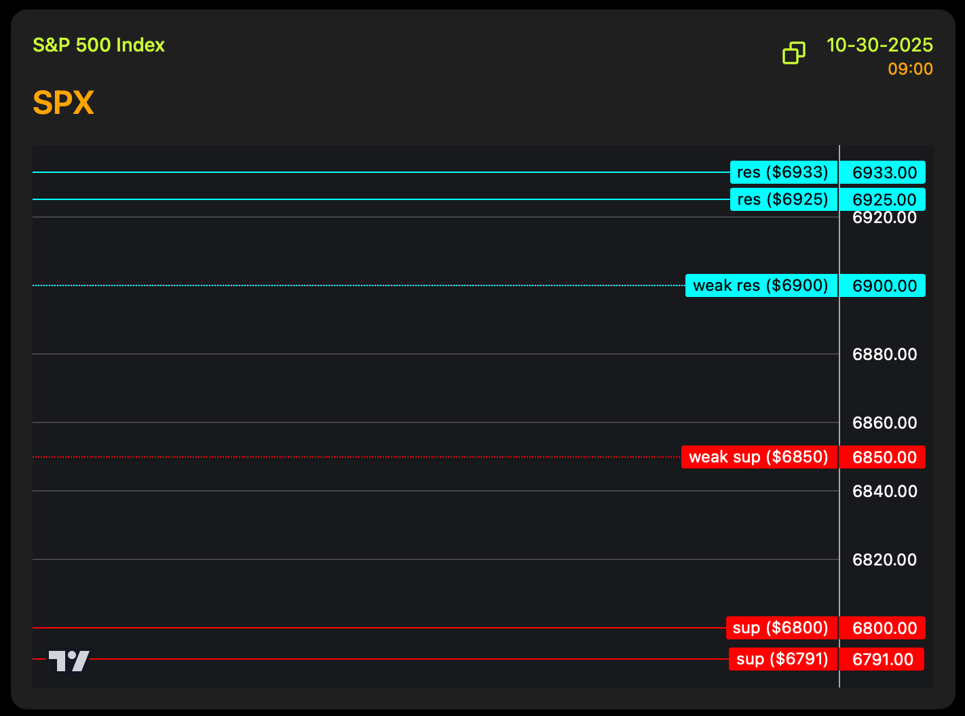Image resolution: width=965 pixels, height=716 pixels.
Task: Select the sup ($6791) line label
Action: tap(782, 659)
